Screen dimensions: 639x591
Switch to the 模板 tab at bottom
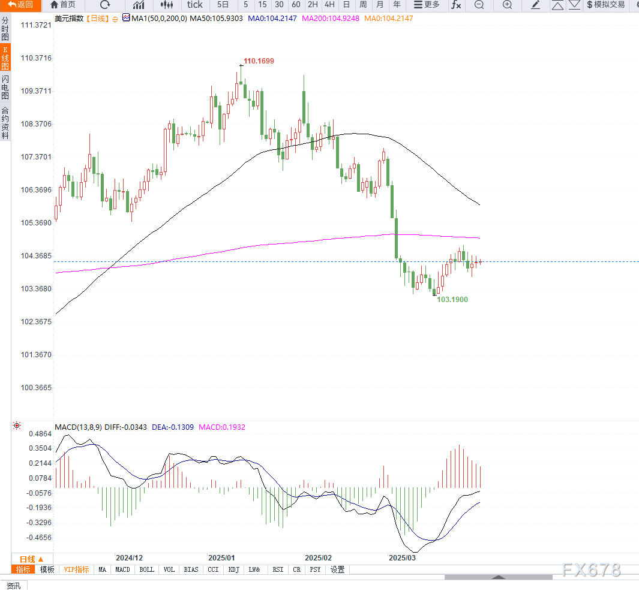[x=47, y=569]
